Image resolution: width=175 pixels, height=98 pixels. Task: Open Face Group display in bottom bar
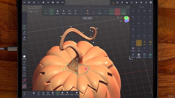77,93
